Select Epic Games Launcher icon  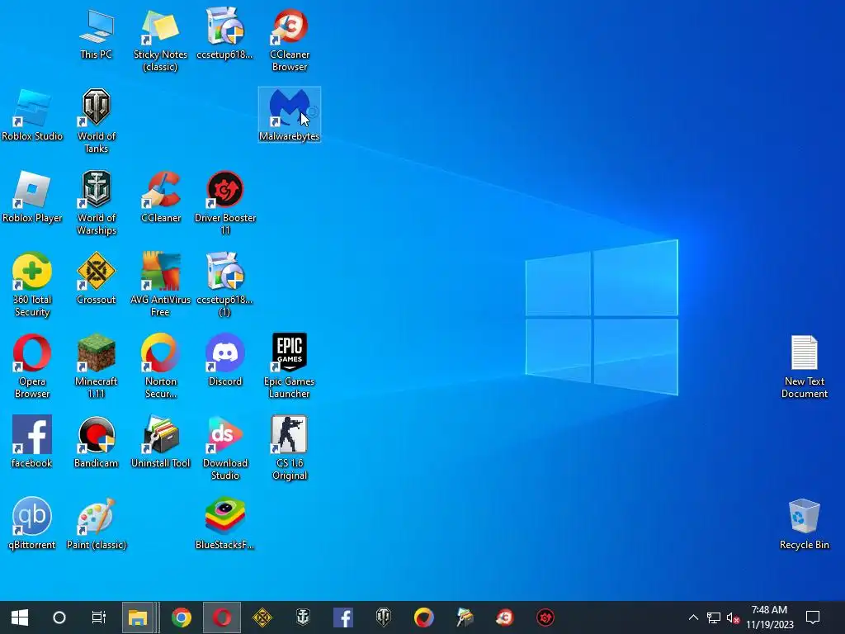pyautogui.click(x=290, y=367)
